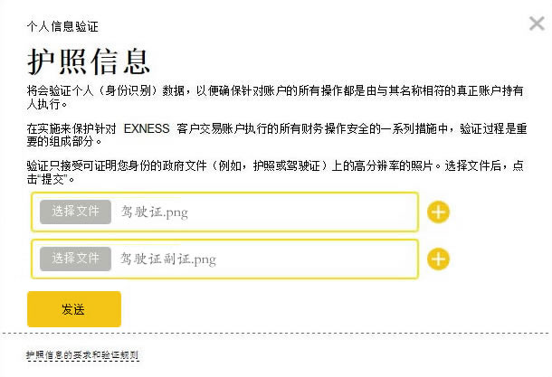552x377 pixels.
Task: Click the 发送 button to submit
Action: pyautogui.click(x=74, y=309)
